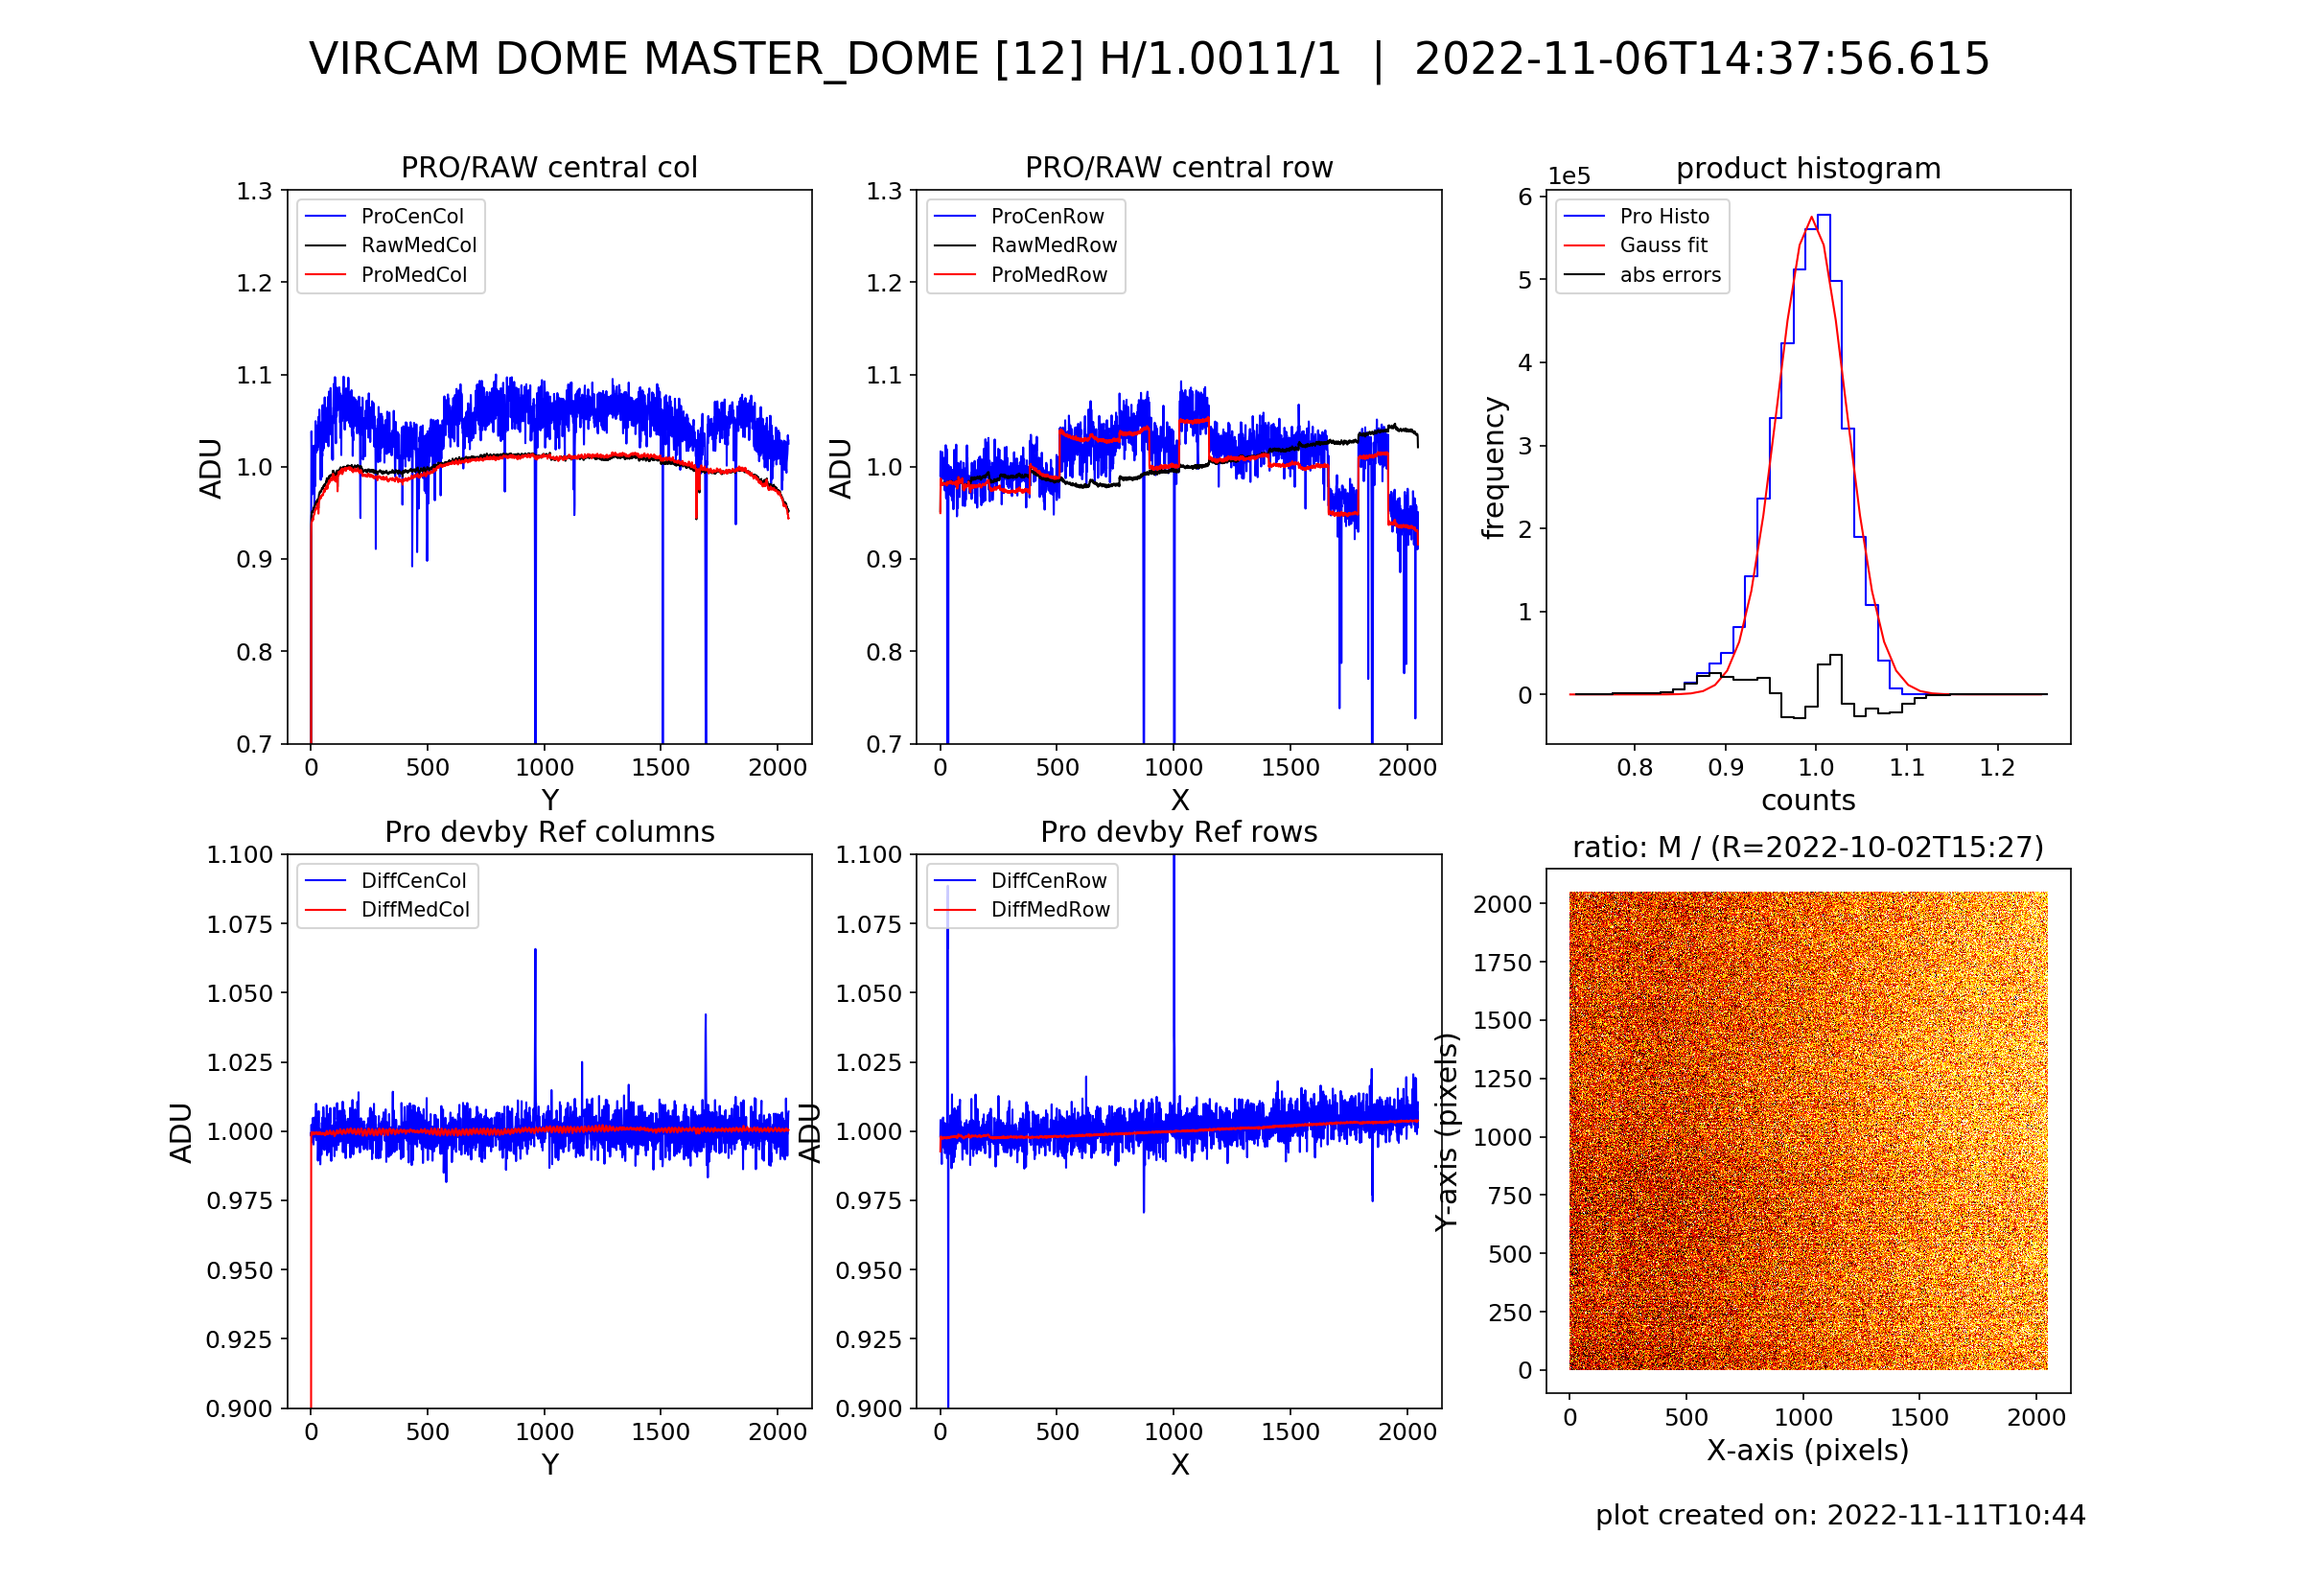Click the plot created on timestamp text
This screenshot has height=1582, width=2301.
1839,1515
